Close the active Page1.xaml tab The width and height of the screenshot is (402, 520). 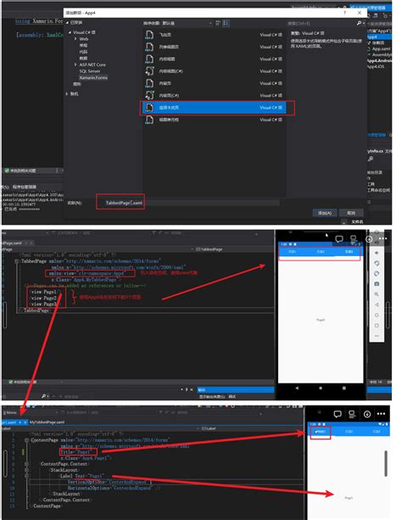tap(25, 422)
